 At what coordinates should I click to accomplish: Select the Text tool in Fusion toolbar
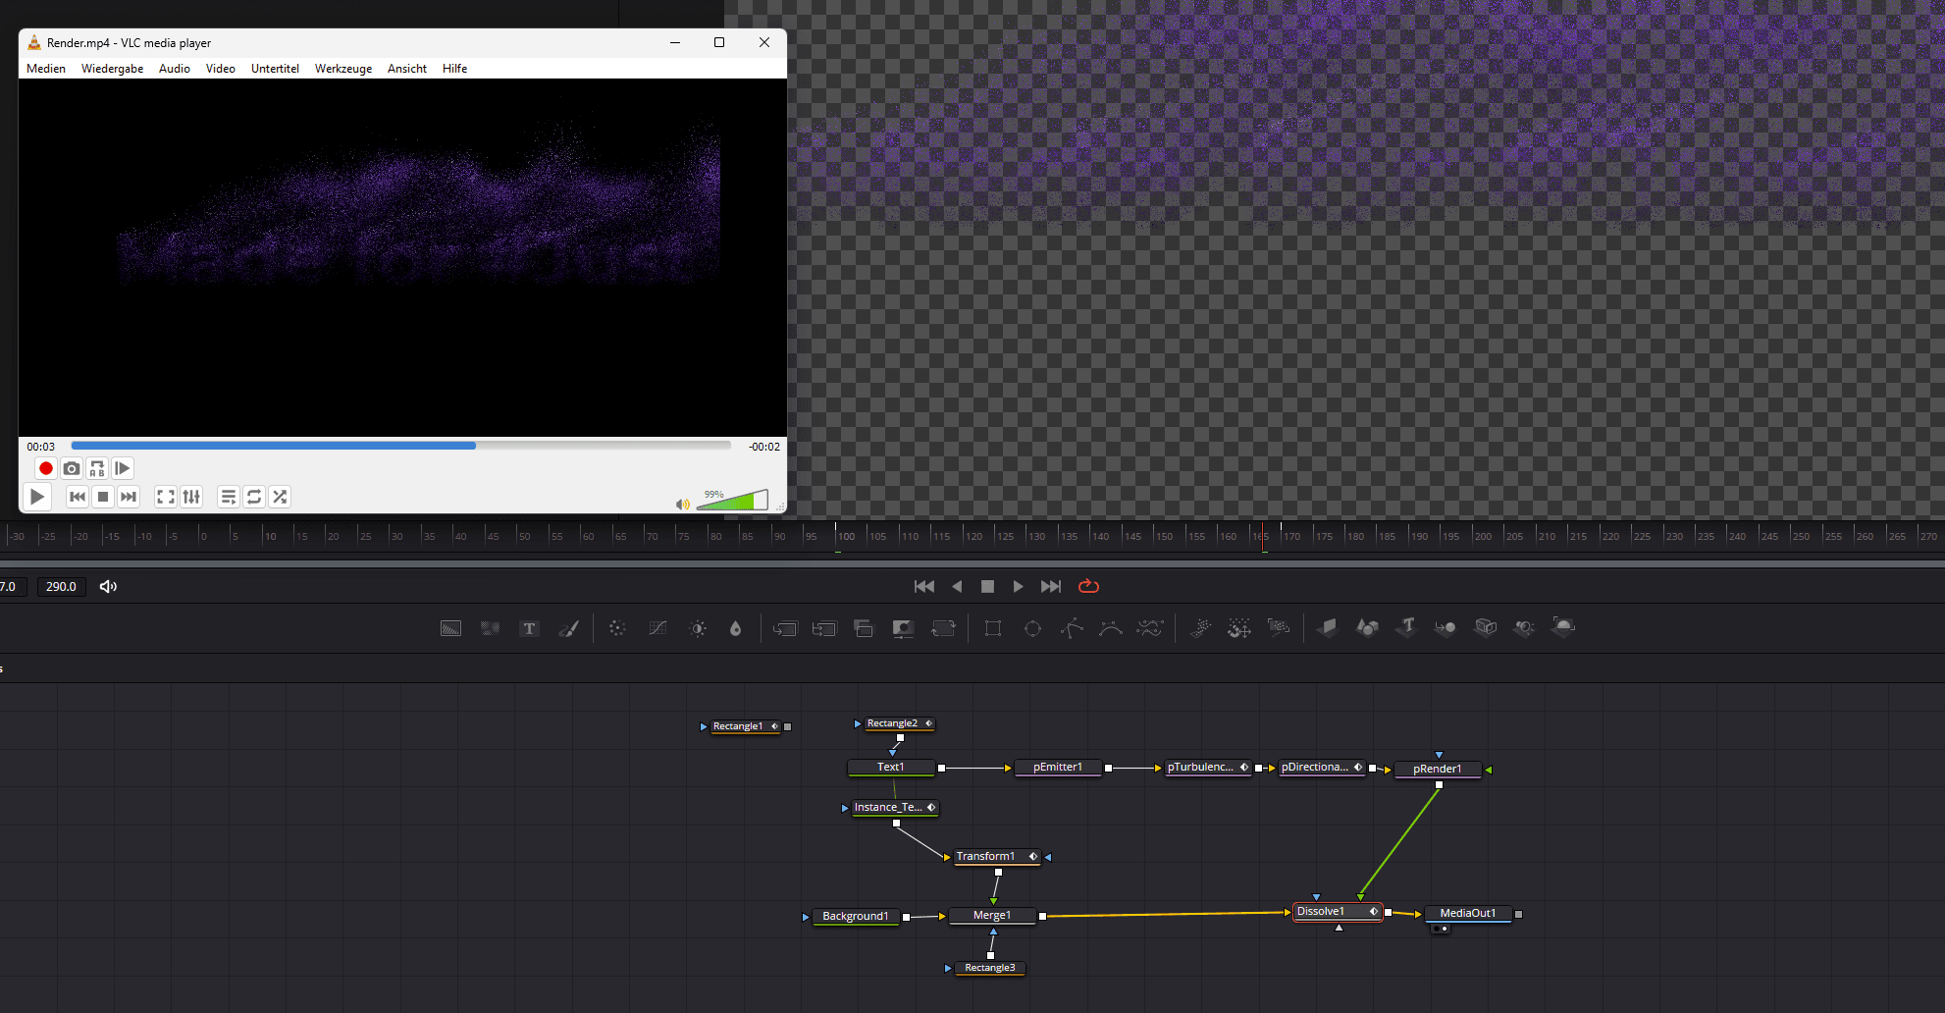[x=529, y=628]
